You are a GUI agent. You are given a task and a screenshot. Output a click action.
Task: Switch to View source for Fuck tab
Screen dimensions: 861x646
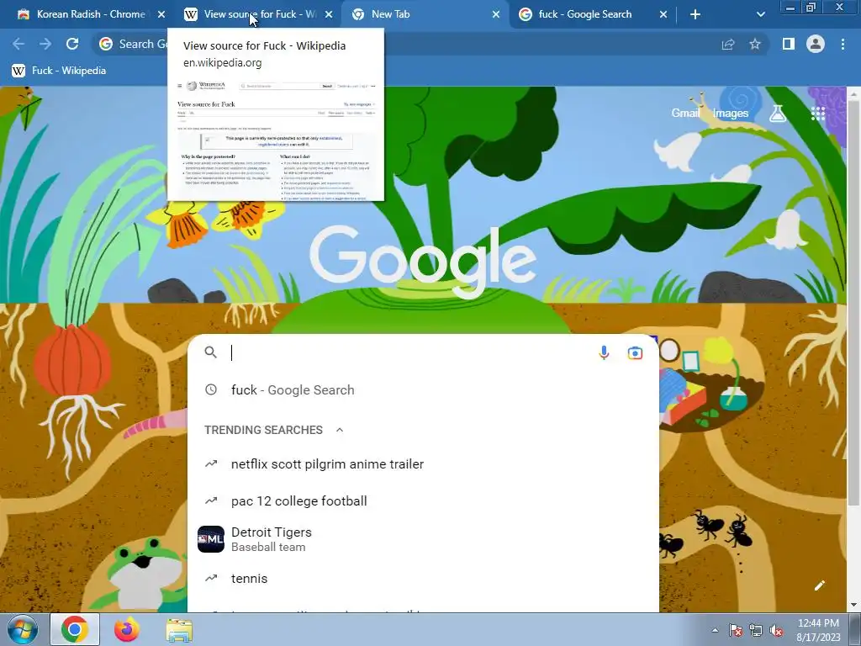pyautogui.click(x=252, y=14)
